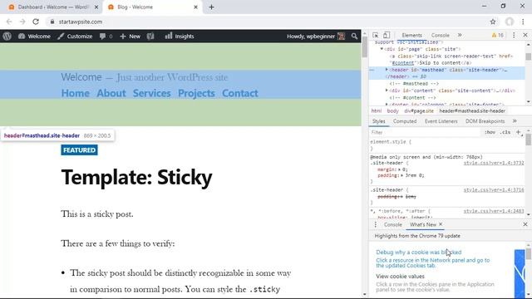Select div#page.site in the breadcrumb
Screen dimensions: 532x299
coord(419,110)
